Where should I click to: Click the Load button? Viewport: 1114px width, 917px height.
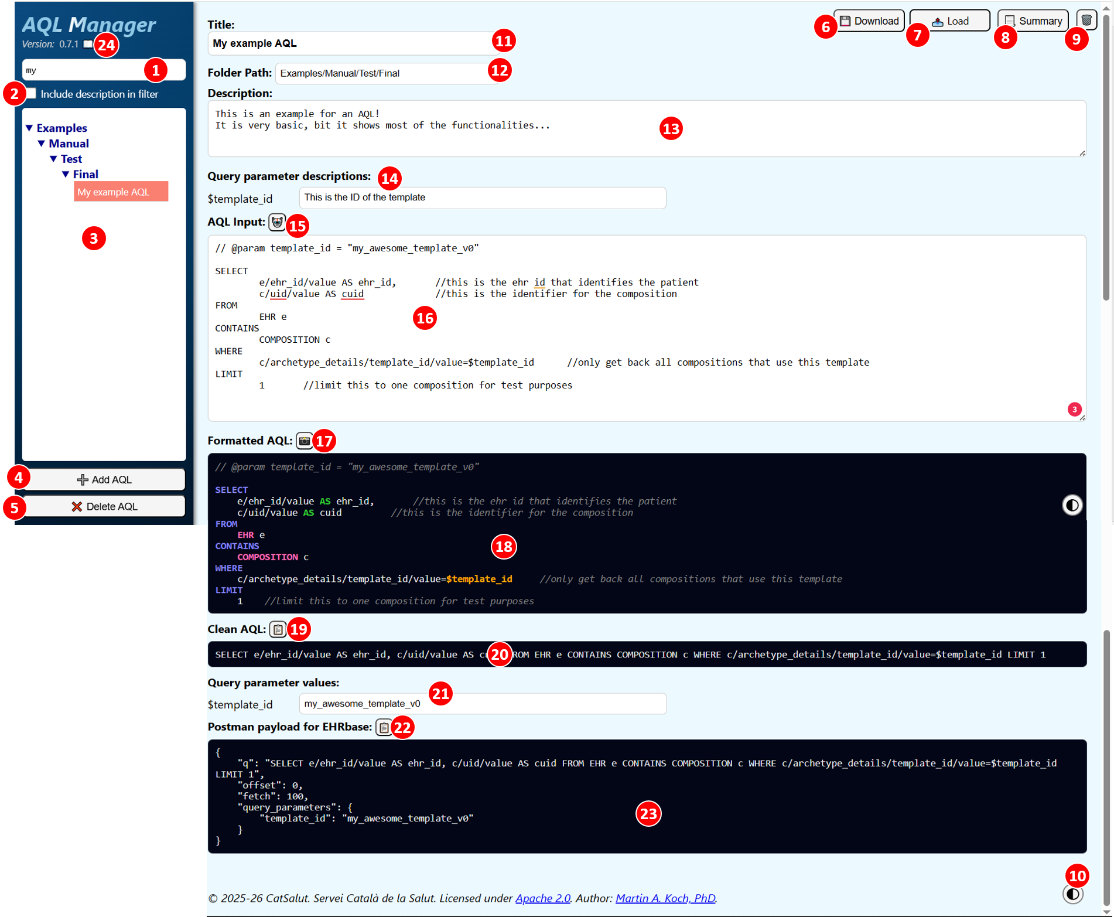(x=949, y=21)
